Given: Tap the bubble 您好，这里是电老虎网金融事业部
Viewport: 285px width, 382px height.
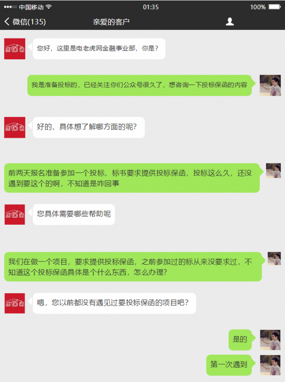Looking at the screenshot, I should (99, 49).
